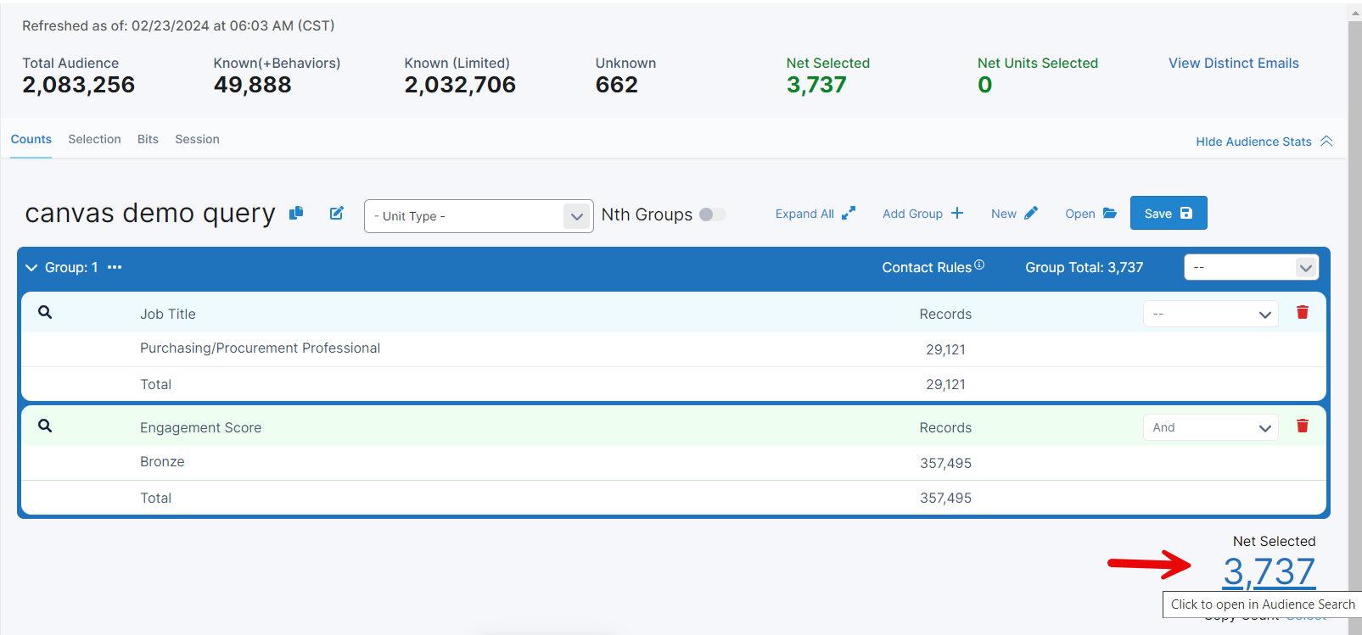This screenshot has height=635, width=1362.
Task: Switch to the Session tab
Action: pos(197,139)
